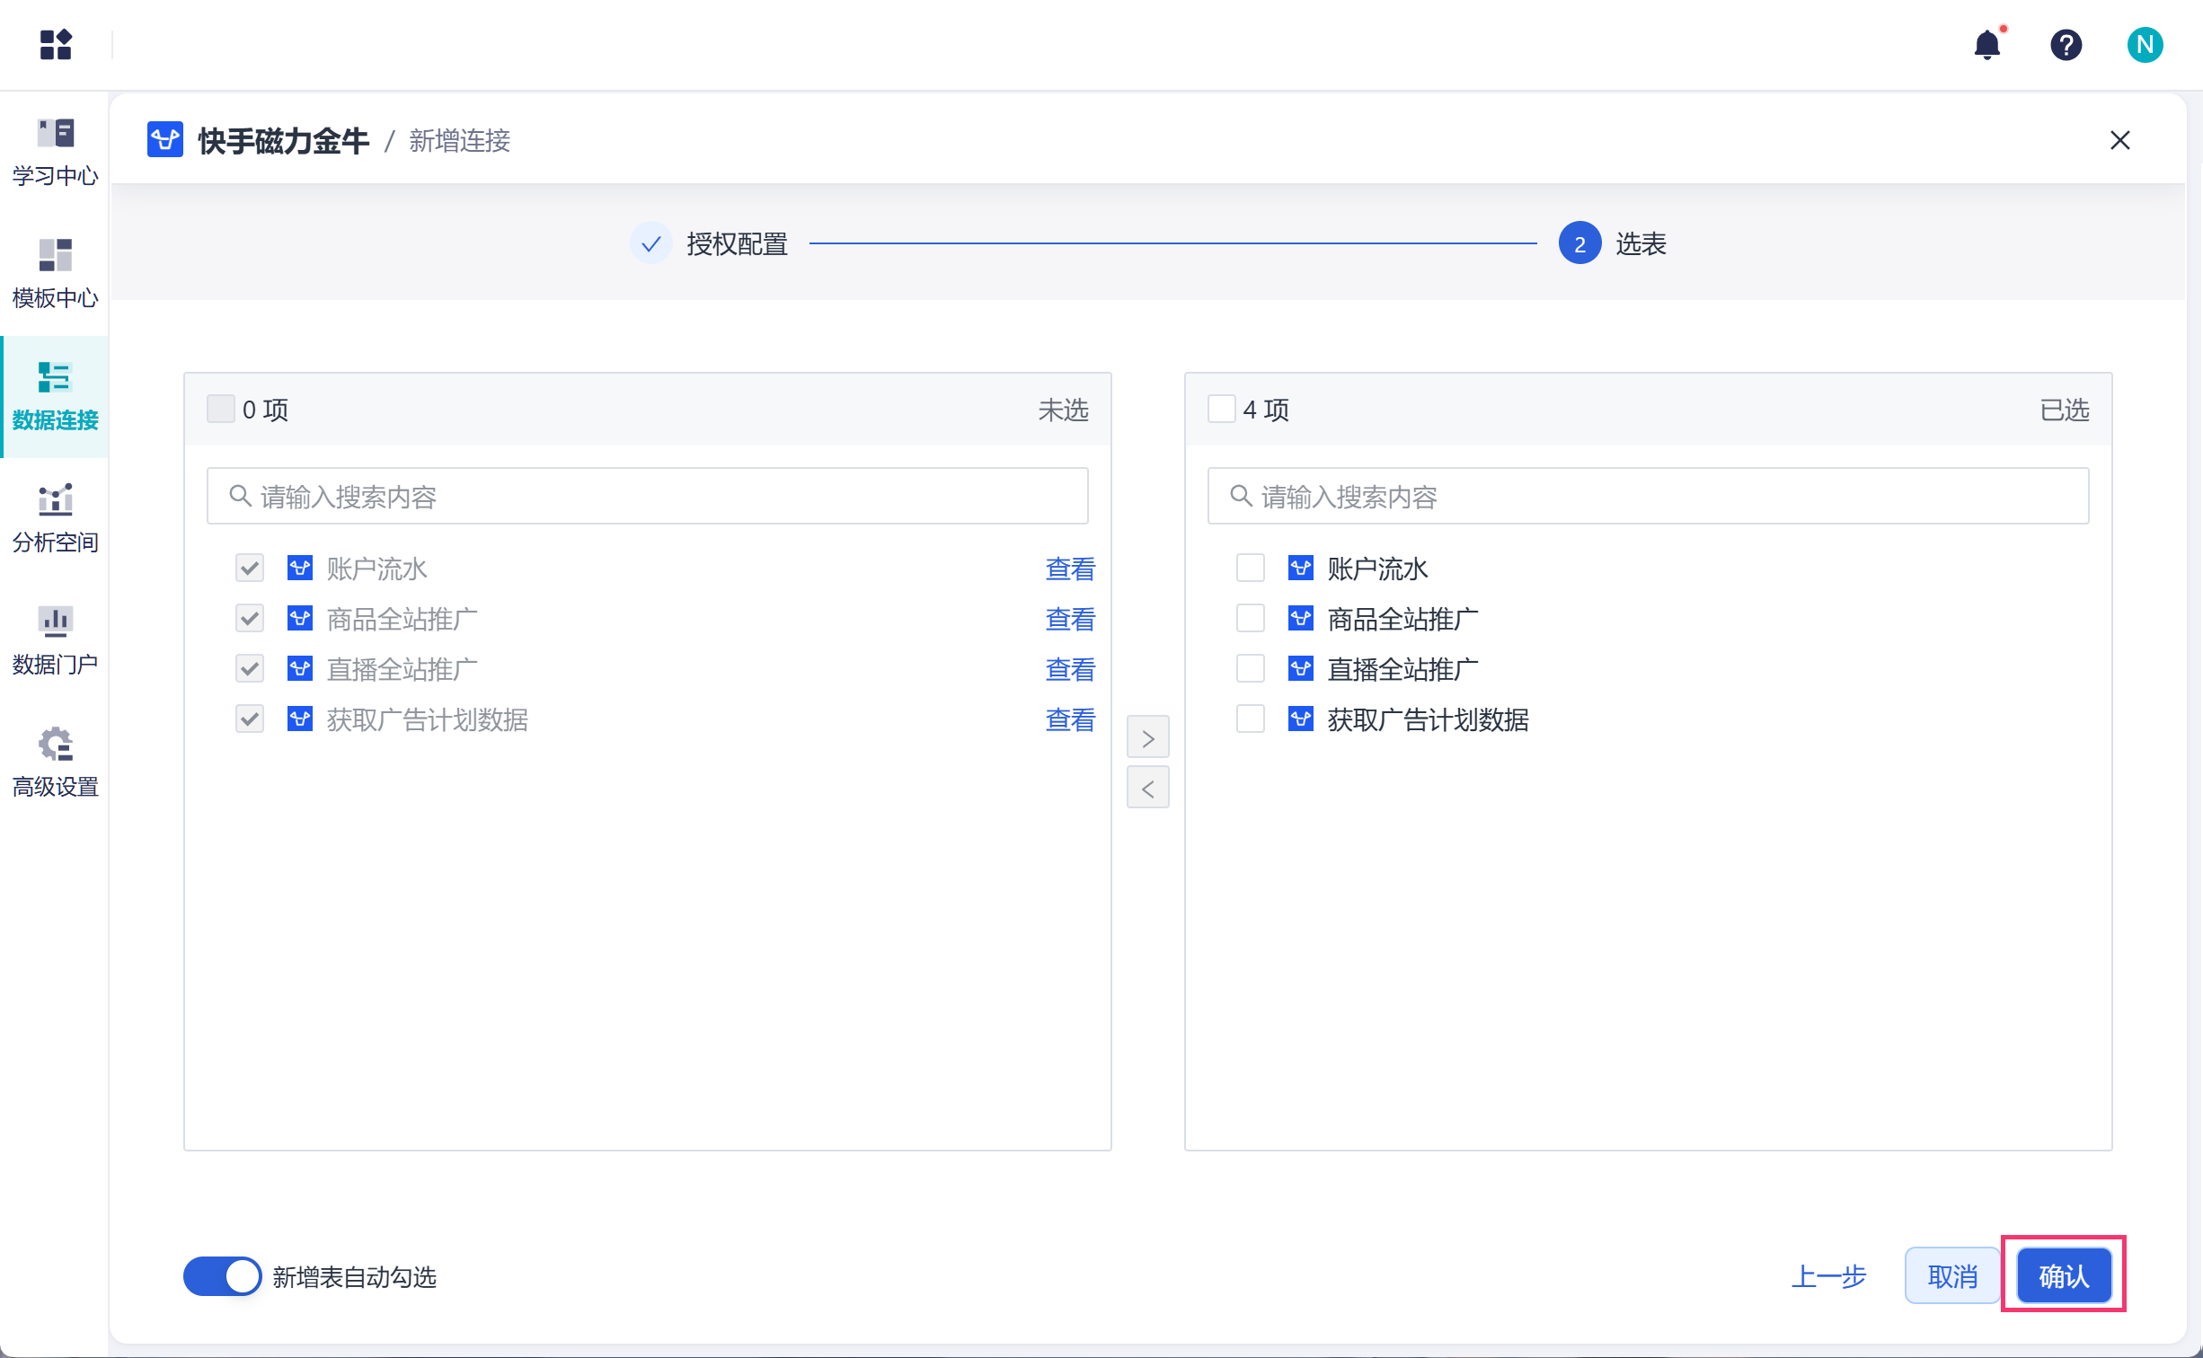The image size is (2203, 1358).
Task: Click 查看 link for 商品全站推广
Action: coord(1070,619)
